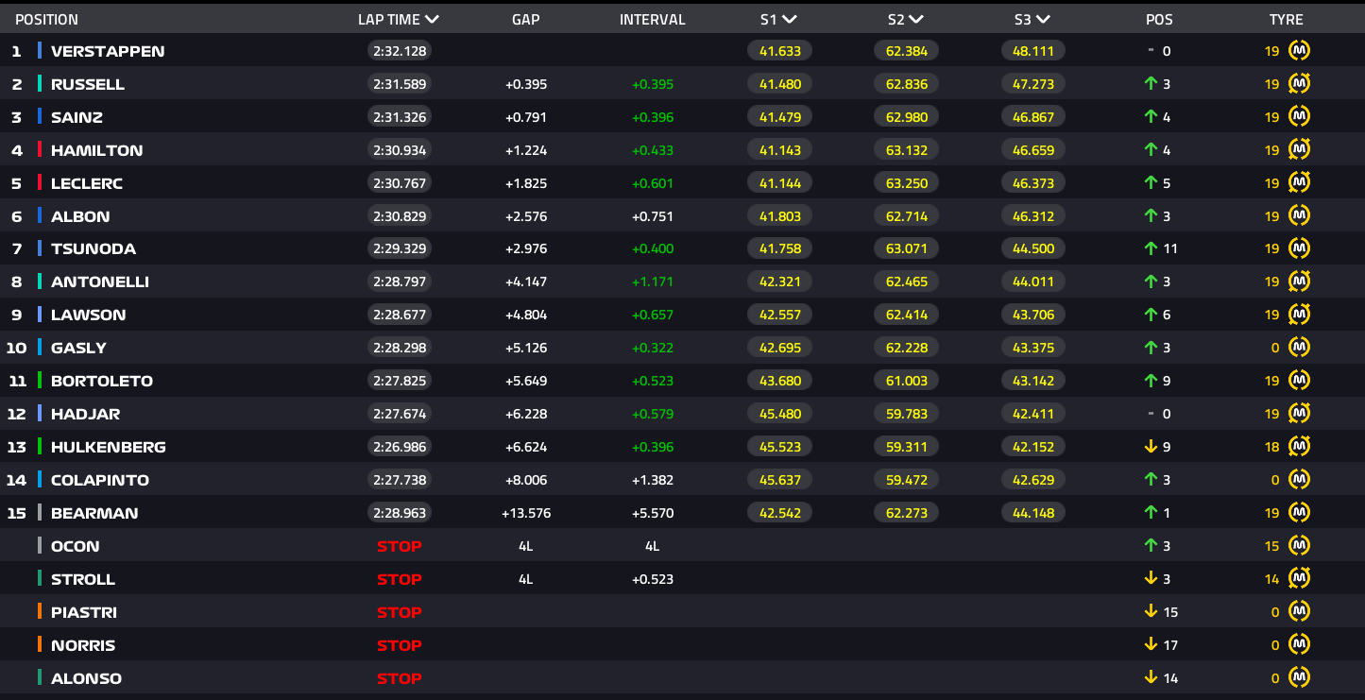
Task: Click Bearman's medium tyre icon
Action: click(1300, 513)
